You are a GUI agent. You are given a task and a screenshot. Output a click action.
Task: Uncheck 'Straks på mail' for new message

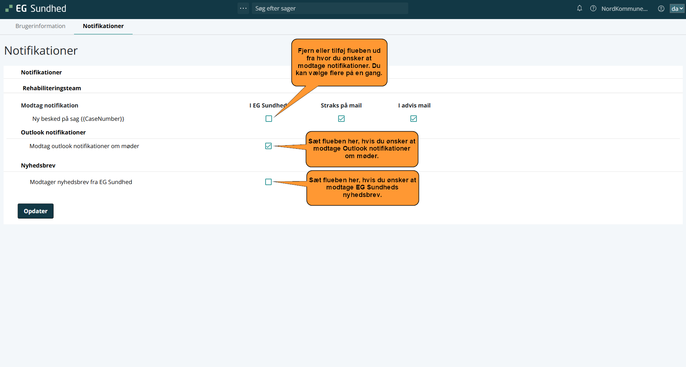[341, 119]
